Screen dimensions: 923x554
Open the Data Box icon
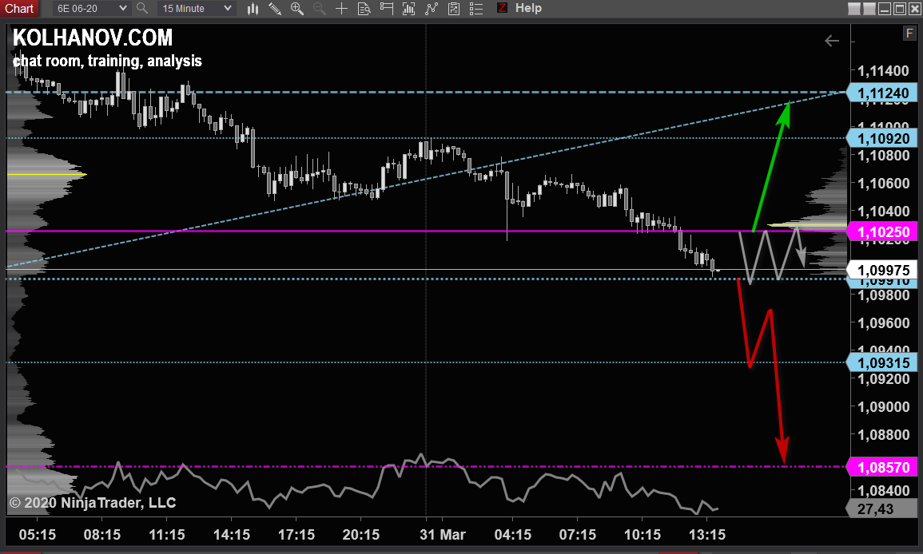click(x=364, y=9)
